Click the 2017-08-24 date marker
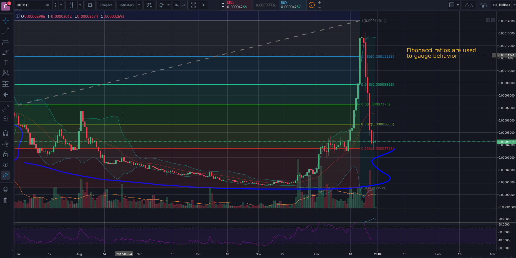 pyautogui.click(x=124, y=254)
